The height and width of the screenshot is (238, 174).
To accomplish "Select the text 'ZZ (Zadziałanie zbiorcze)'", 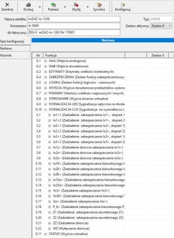I will tap(71, 223).
